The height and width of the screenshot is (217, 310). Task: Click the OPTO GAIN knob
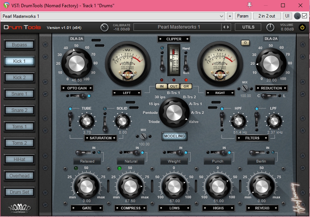(77, 63)
